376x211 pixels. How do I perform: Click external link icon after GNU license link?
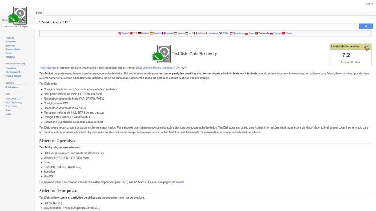click(x=173, y=68)
